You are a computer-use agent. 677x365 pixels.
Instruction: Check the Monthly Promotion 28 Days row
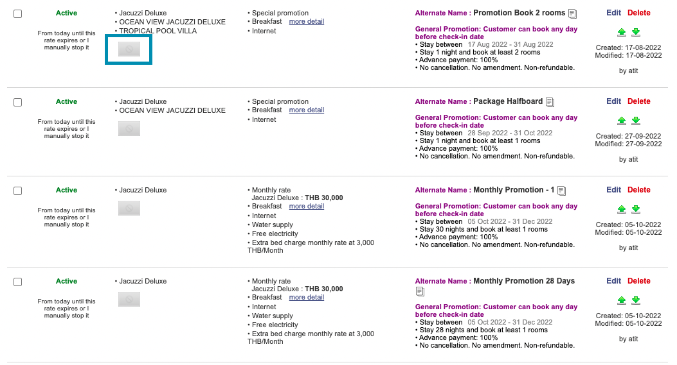click(17, 282)
